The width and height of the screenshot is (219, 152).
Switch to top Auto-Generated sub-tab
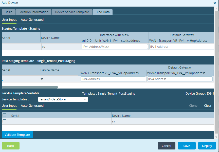(32, 20)
